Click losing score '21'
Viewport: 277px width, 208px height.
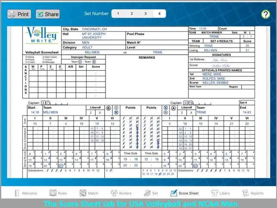pyautogui.click(x=247, y=50)
